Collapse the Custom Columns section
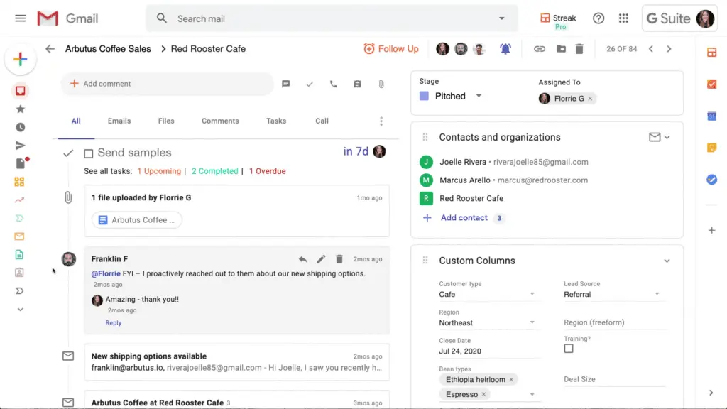727x409 pixels. coord(667,261)
